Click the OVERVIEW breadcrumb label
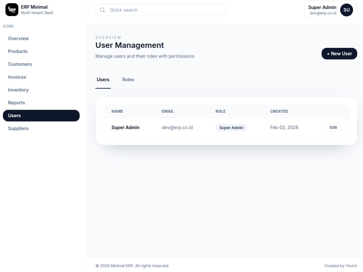The width and height of the screenshot is (363, 272). point(108,37)
